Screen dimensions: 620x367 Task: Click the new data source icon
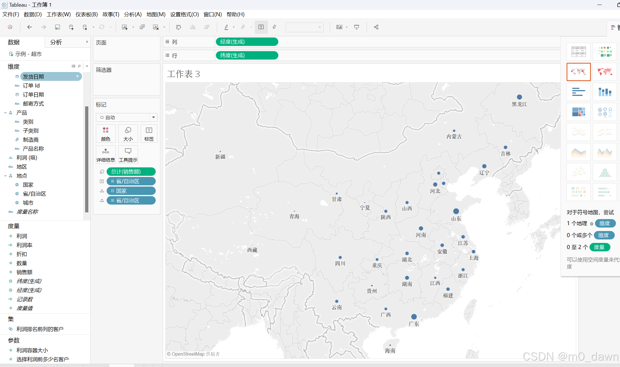71,27
